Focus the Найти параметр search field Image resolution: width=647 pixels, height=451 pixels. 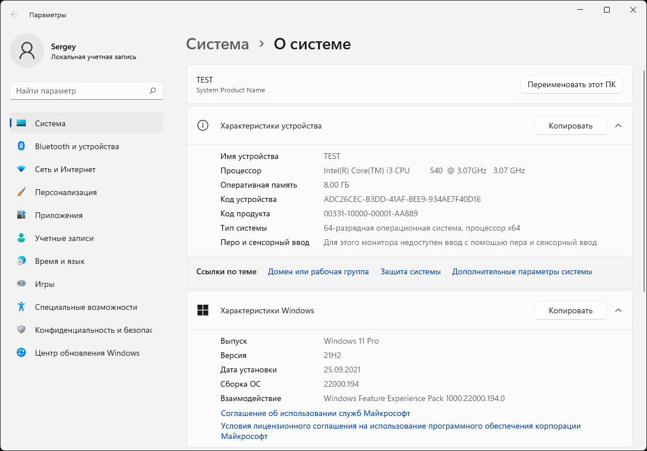80,91
